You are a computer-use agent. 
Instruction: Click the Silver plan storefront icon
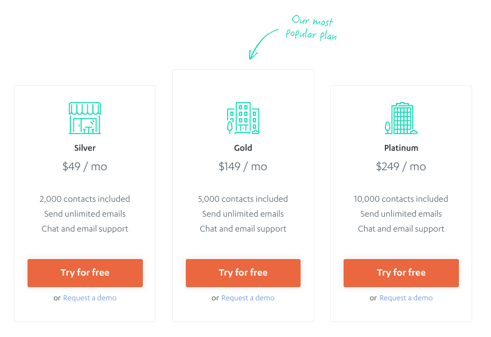click(85, 118)
